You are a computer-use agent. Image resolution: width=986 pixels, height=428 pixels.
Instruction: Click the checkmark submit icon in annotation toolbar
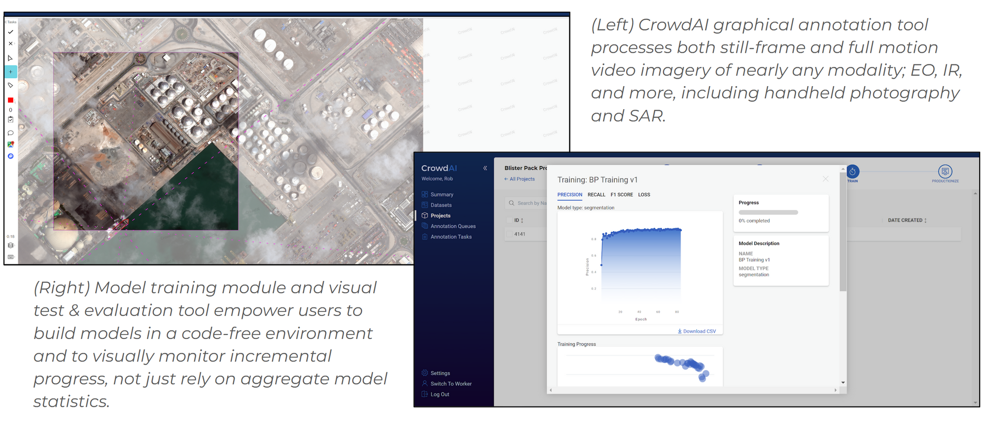pyautogui.click(x=10, y=32)
